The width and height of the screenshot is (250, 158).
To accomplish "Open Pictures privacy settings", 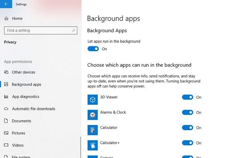I will [x=19, y=133].
